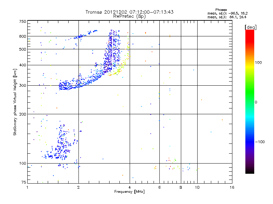This screenshot has width=273, height=204.
Task: Click the '6' tick label on the frequency axis
Action: (159, 187)
